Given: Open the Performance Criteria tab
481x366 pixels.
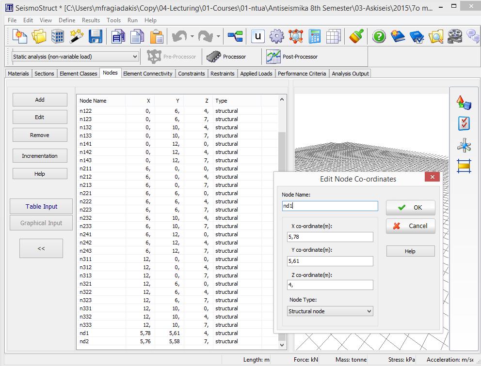Looking at the screenshot, I should coord(302,74).
